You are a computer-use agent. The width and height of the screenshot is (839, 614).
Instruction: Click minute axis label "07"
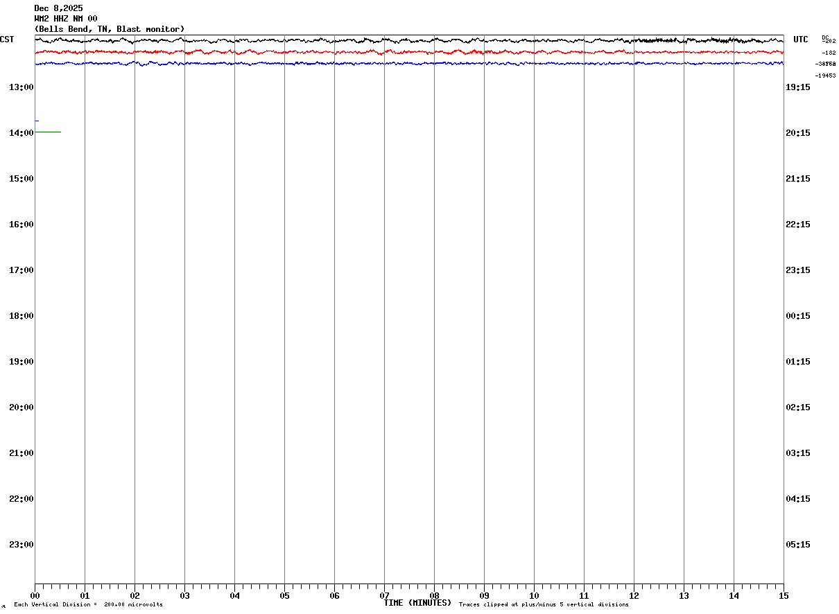tap(384, 595)
